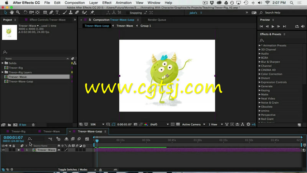The width and height of the screenshot is (307, 173).
Task: Switch to Effect Controls Trevor-Wave tab
Action: [48, 20]
